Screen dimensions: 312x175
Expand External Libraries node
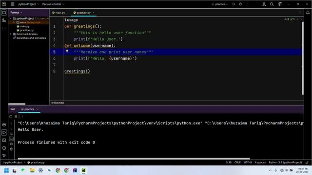(11, 34)
